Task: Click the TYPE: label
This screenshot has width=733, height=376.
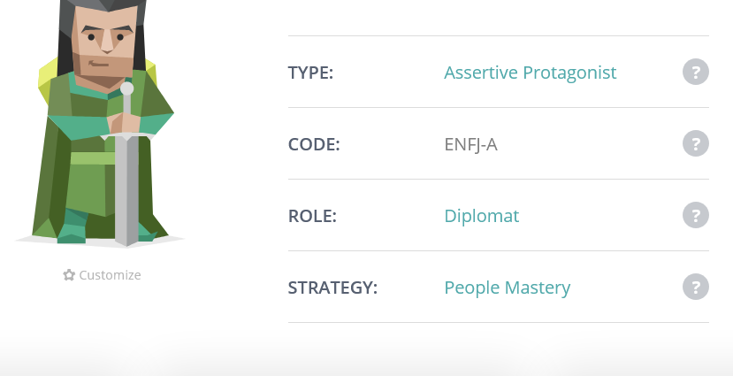Action: coord(310,73)
